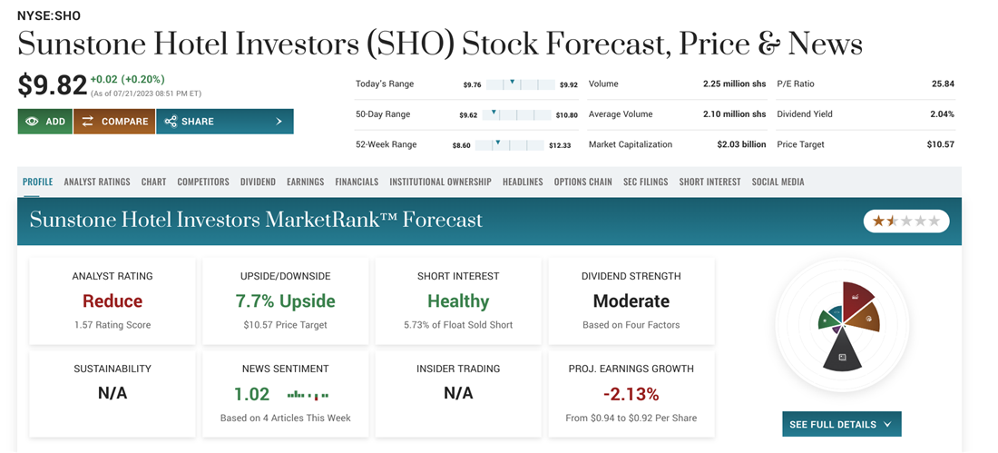The width and height of the screenshot is (998, 453).
Task: Switch to the Dividend tab
Action: (x=258, y=182)
